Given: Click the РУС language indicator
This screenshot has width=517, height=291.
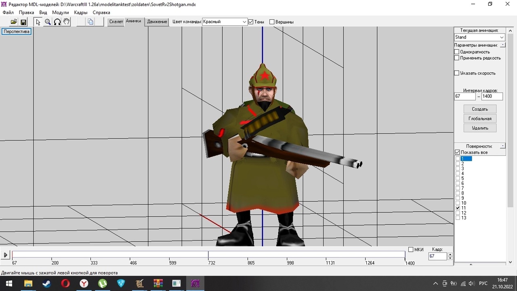Looking at the screenshot, I should [483, 284].
